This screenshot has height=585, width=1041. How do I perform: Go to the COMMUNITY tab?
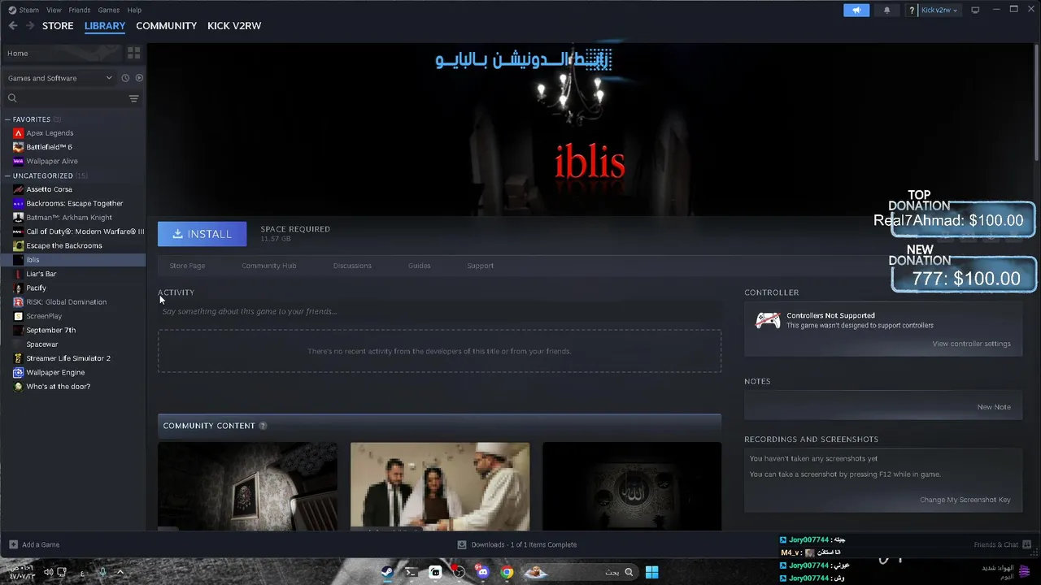pos(166,26)
